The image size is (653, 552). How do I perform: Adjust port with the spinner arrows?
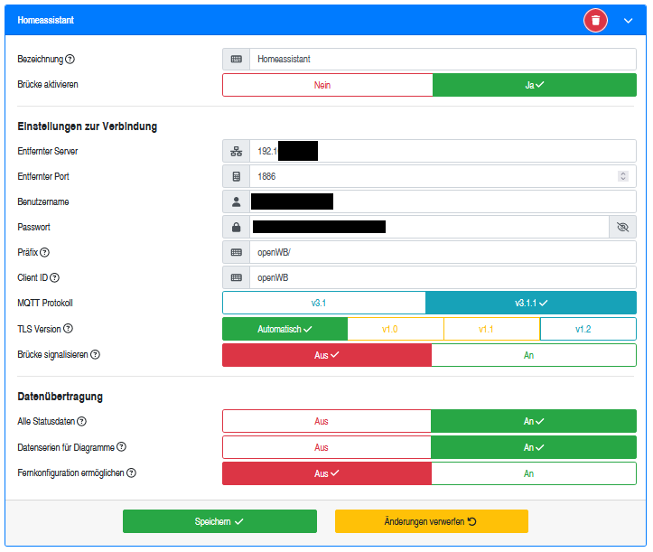[x=623, y=176]
